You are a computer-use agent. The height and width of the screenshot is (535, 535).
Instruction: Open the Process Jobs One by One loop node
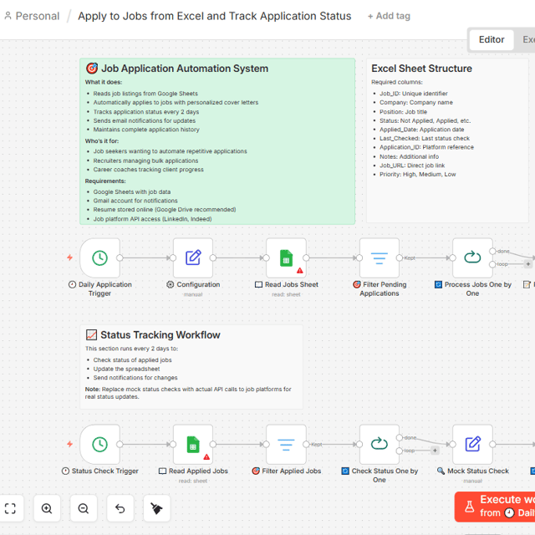pyautogui.click(x=472, y=258)
